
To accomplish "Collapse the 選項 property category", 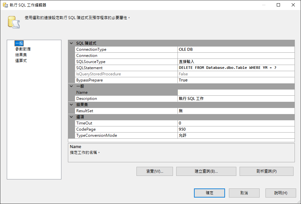I will pyautogui.click(x=71, y=117).
